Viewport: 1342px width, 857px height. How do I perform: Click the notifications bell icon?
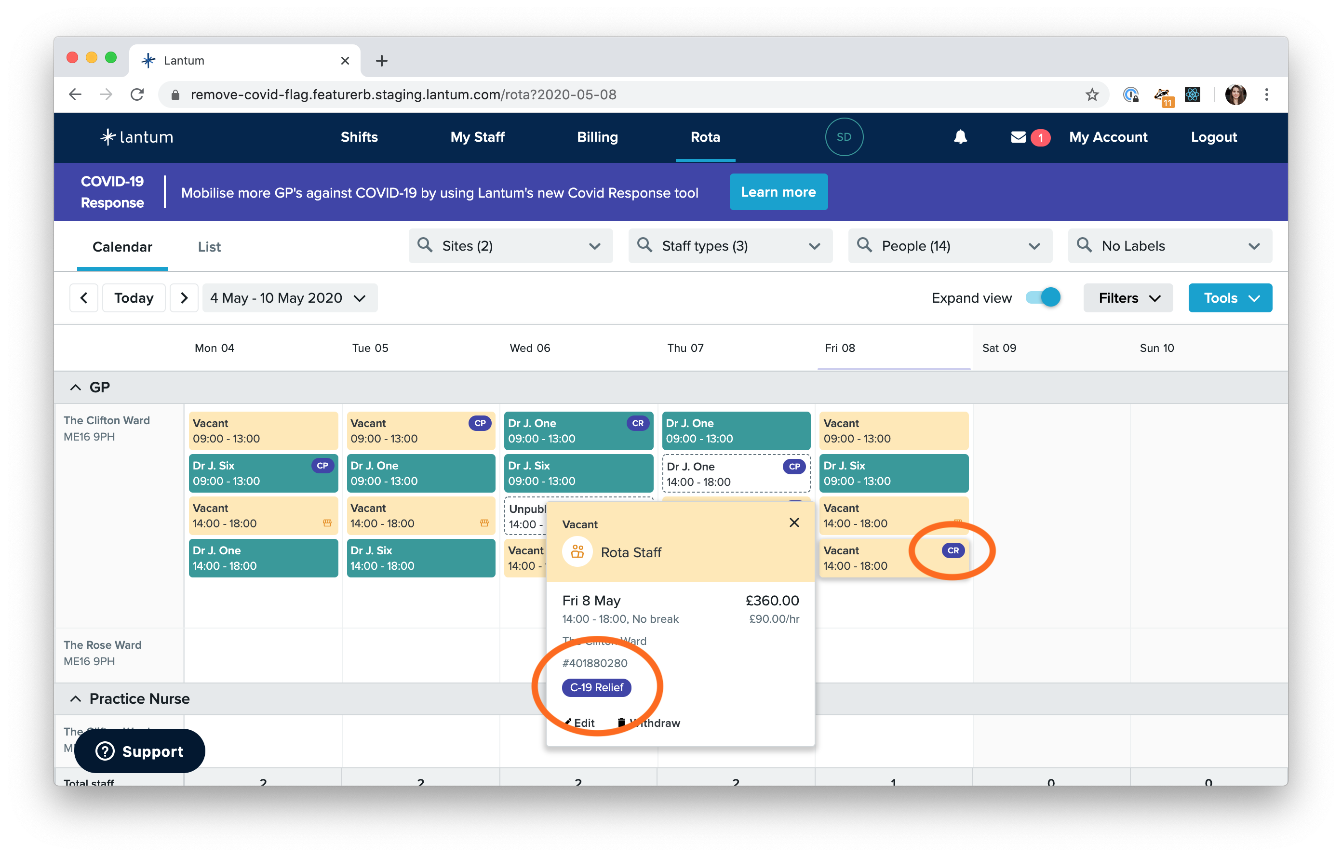pos(960,137)
